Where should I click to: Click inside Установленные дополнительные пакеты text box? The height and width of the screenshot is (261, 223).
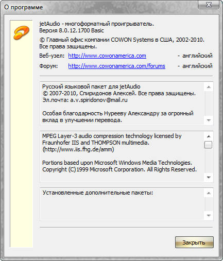coord(122,204)
